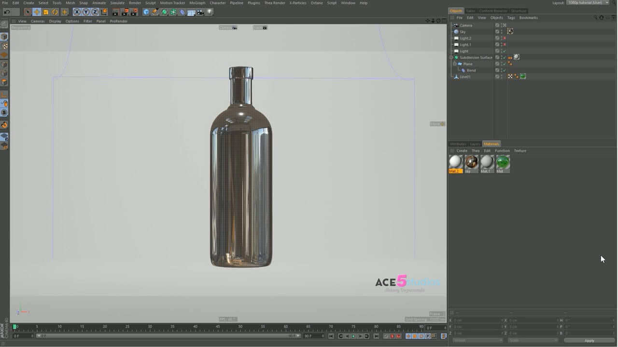Click the Create menu in the Materials panel
This screenshot has width=618, height=347.
462,150
